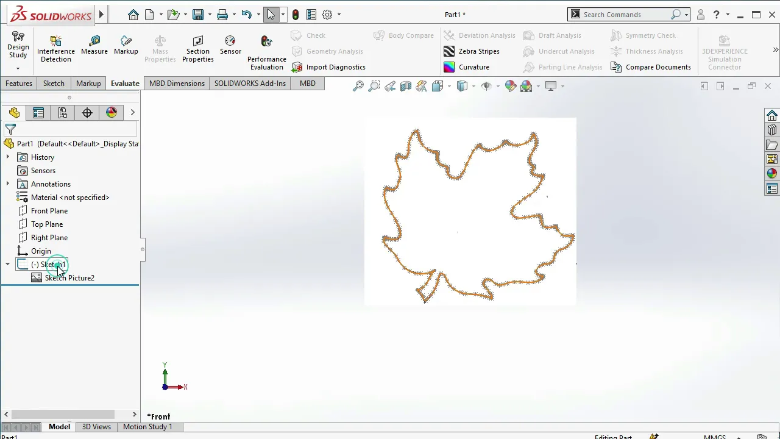This screenshot has width=780, height=439.
Task: Select the DimXpertManager tab
Action: click(x=87, y=113)
